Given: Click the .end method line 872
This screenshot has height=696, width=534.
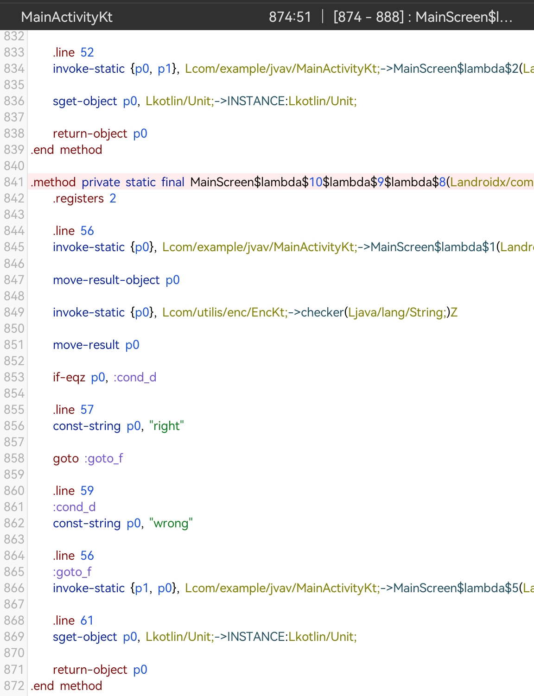Looking at the screenshot, I should (65, 686).
